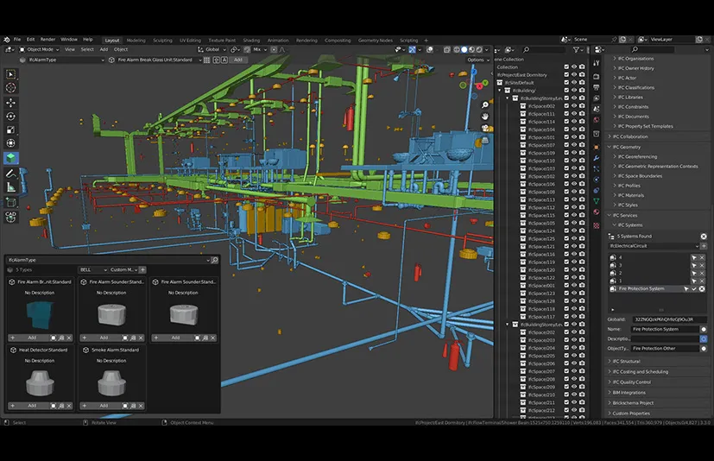Select the Measure tool
The image size is (714, 461).
(x=11, y=186)
